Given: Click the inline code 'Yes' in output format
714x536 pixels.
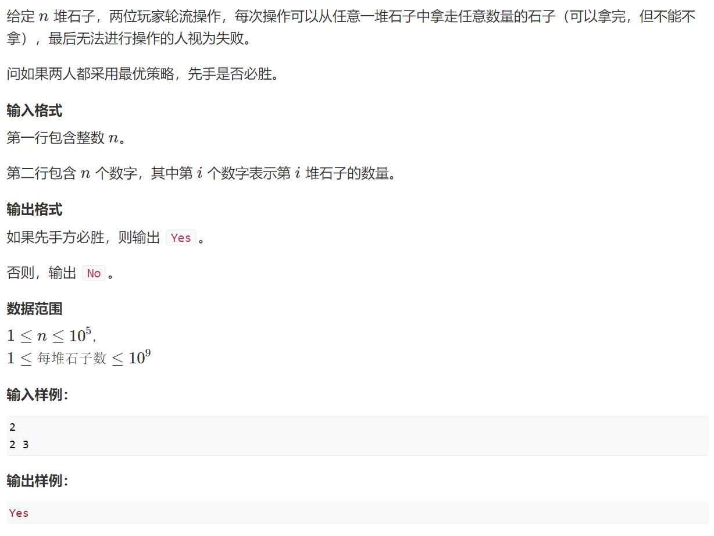Looking at the screenshot, I should [x=181, y=238].
